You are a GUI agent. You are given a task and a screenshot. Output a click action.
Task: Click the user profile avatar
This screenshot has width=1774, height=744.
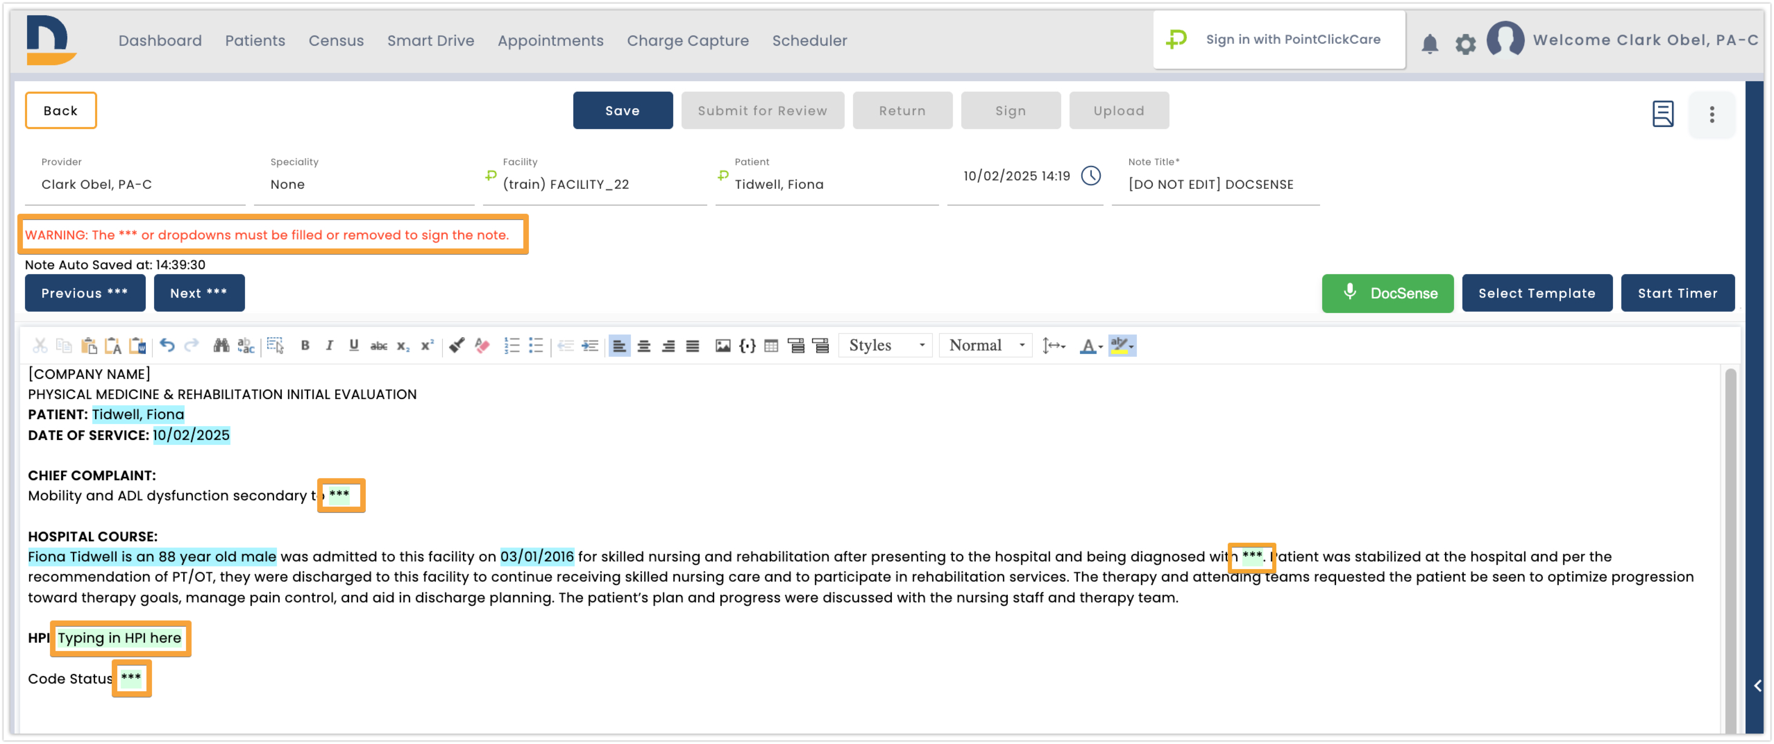click(x=1505, y=40)
